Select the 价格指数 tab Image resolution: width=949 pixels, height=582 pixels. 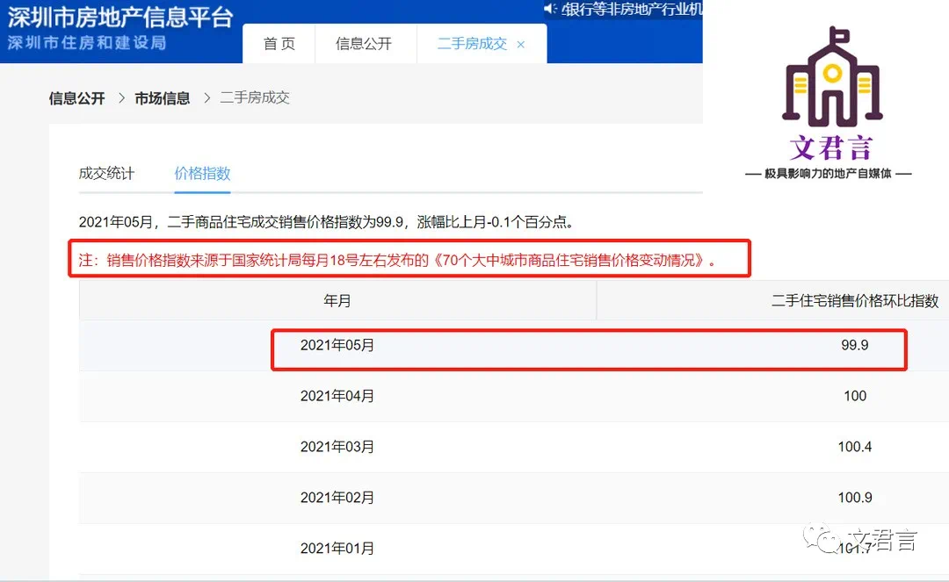click(202, 174)
